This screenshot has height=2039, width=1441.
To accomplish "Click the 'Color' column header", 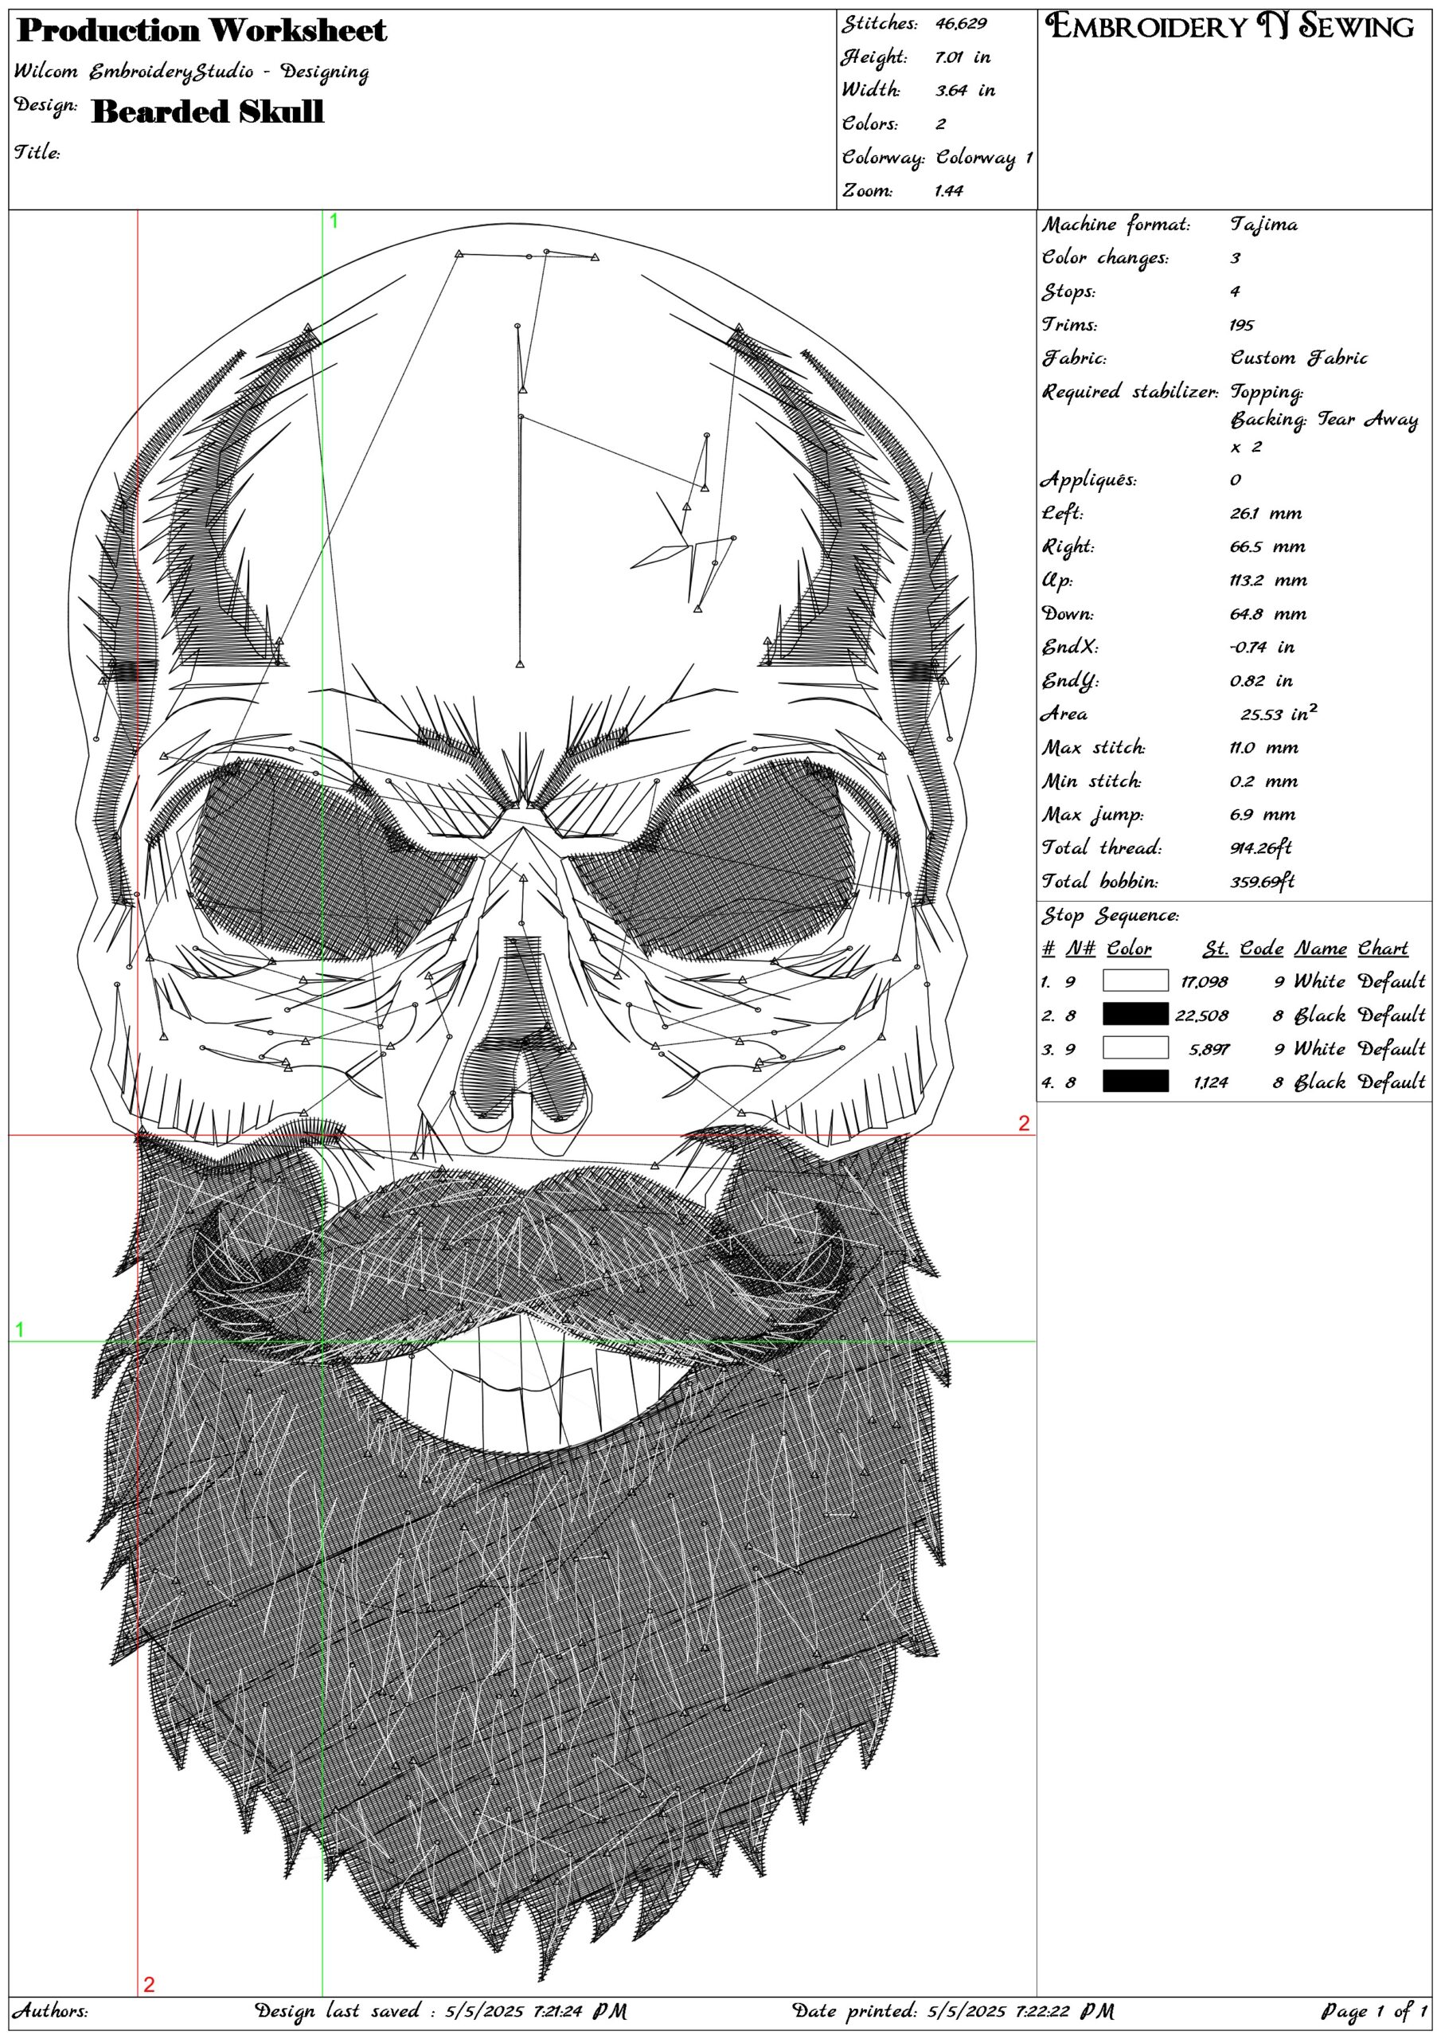I will [x=1128, y=949].
